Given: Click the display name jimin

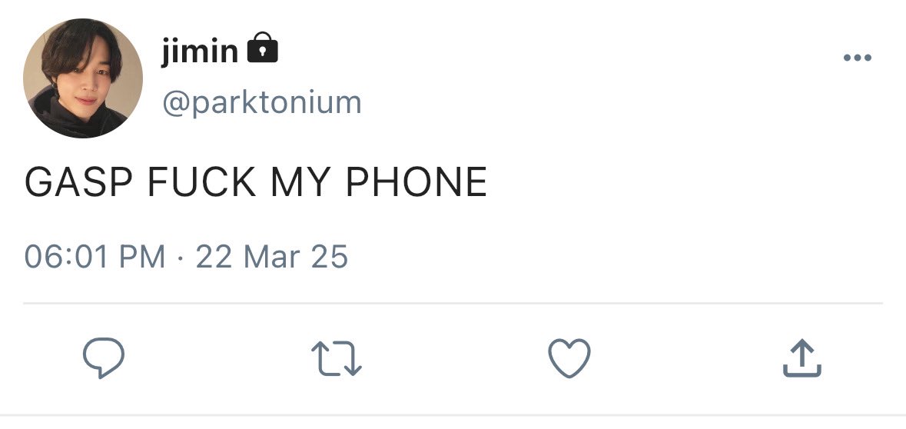Looking at the screenshot, I should coord(199,51).
